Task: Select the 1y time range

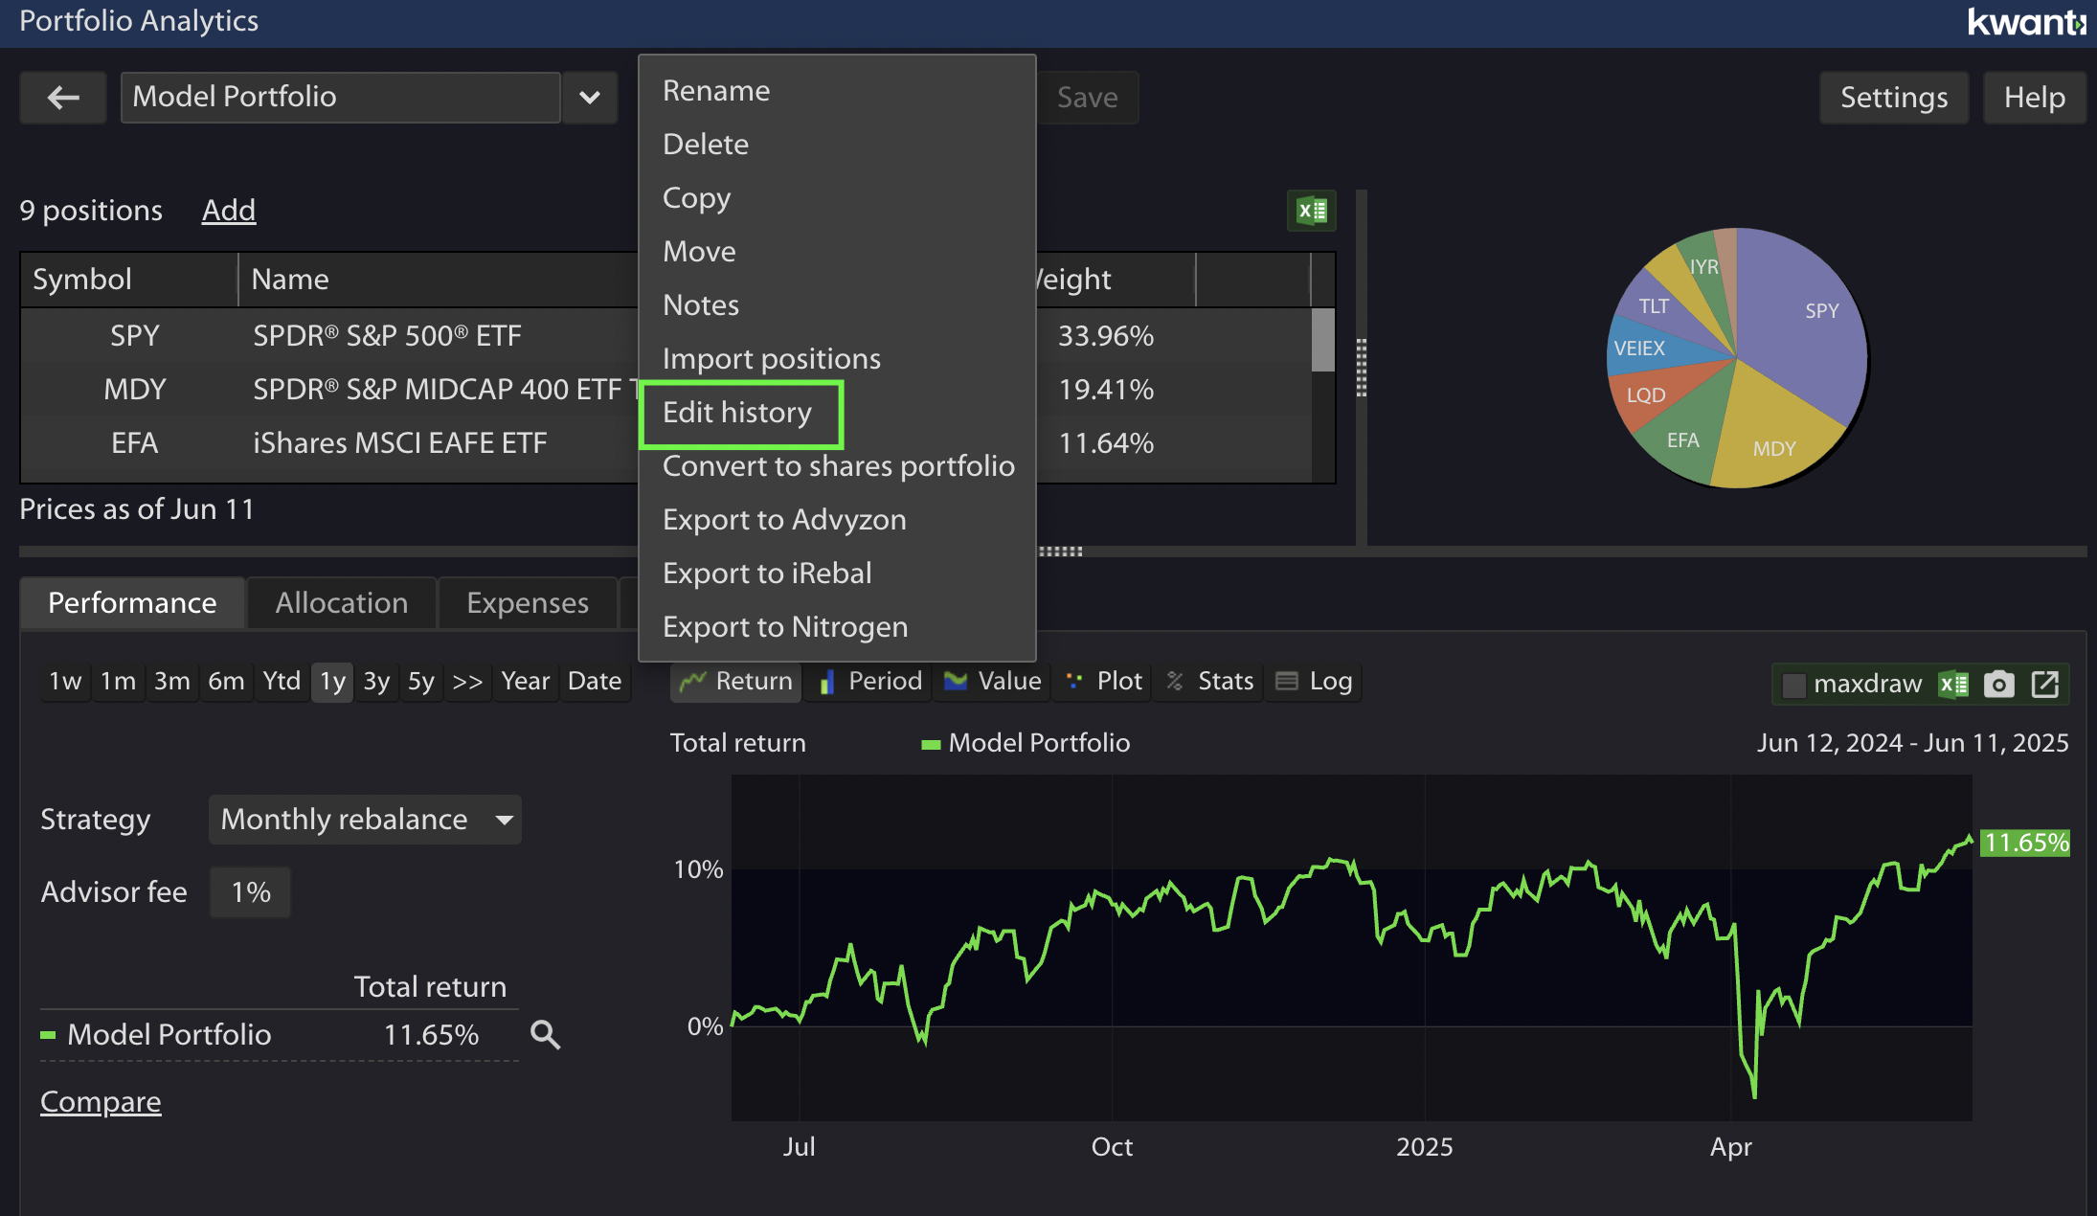Action: coord(332,681)
